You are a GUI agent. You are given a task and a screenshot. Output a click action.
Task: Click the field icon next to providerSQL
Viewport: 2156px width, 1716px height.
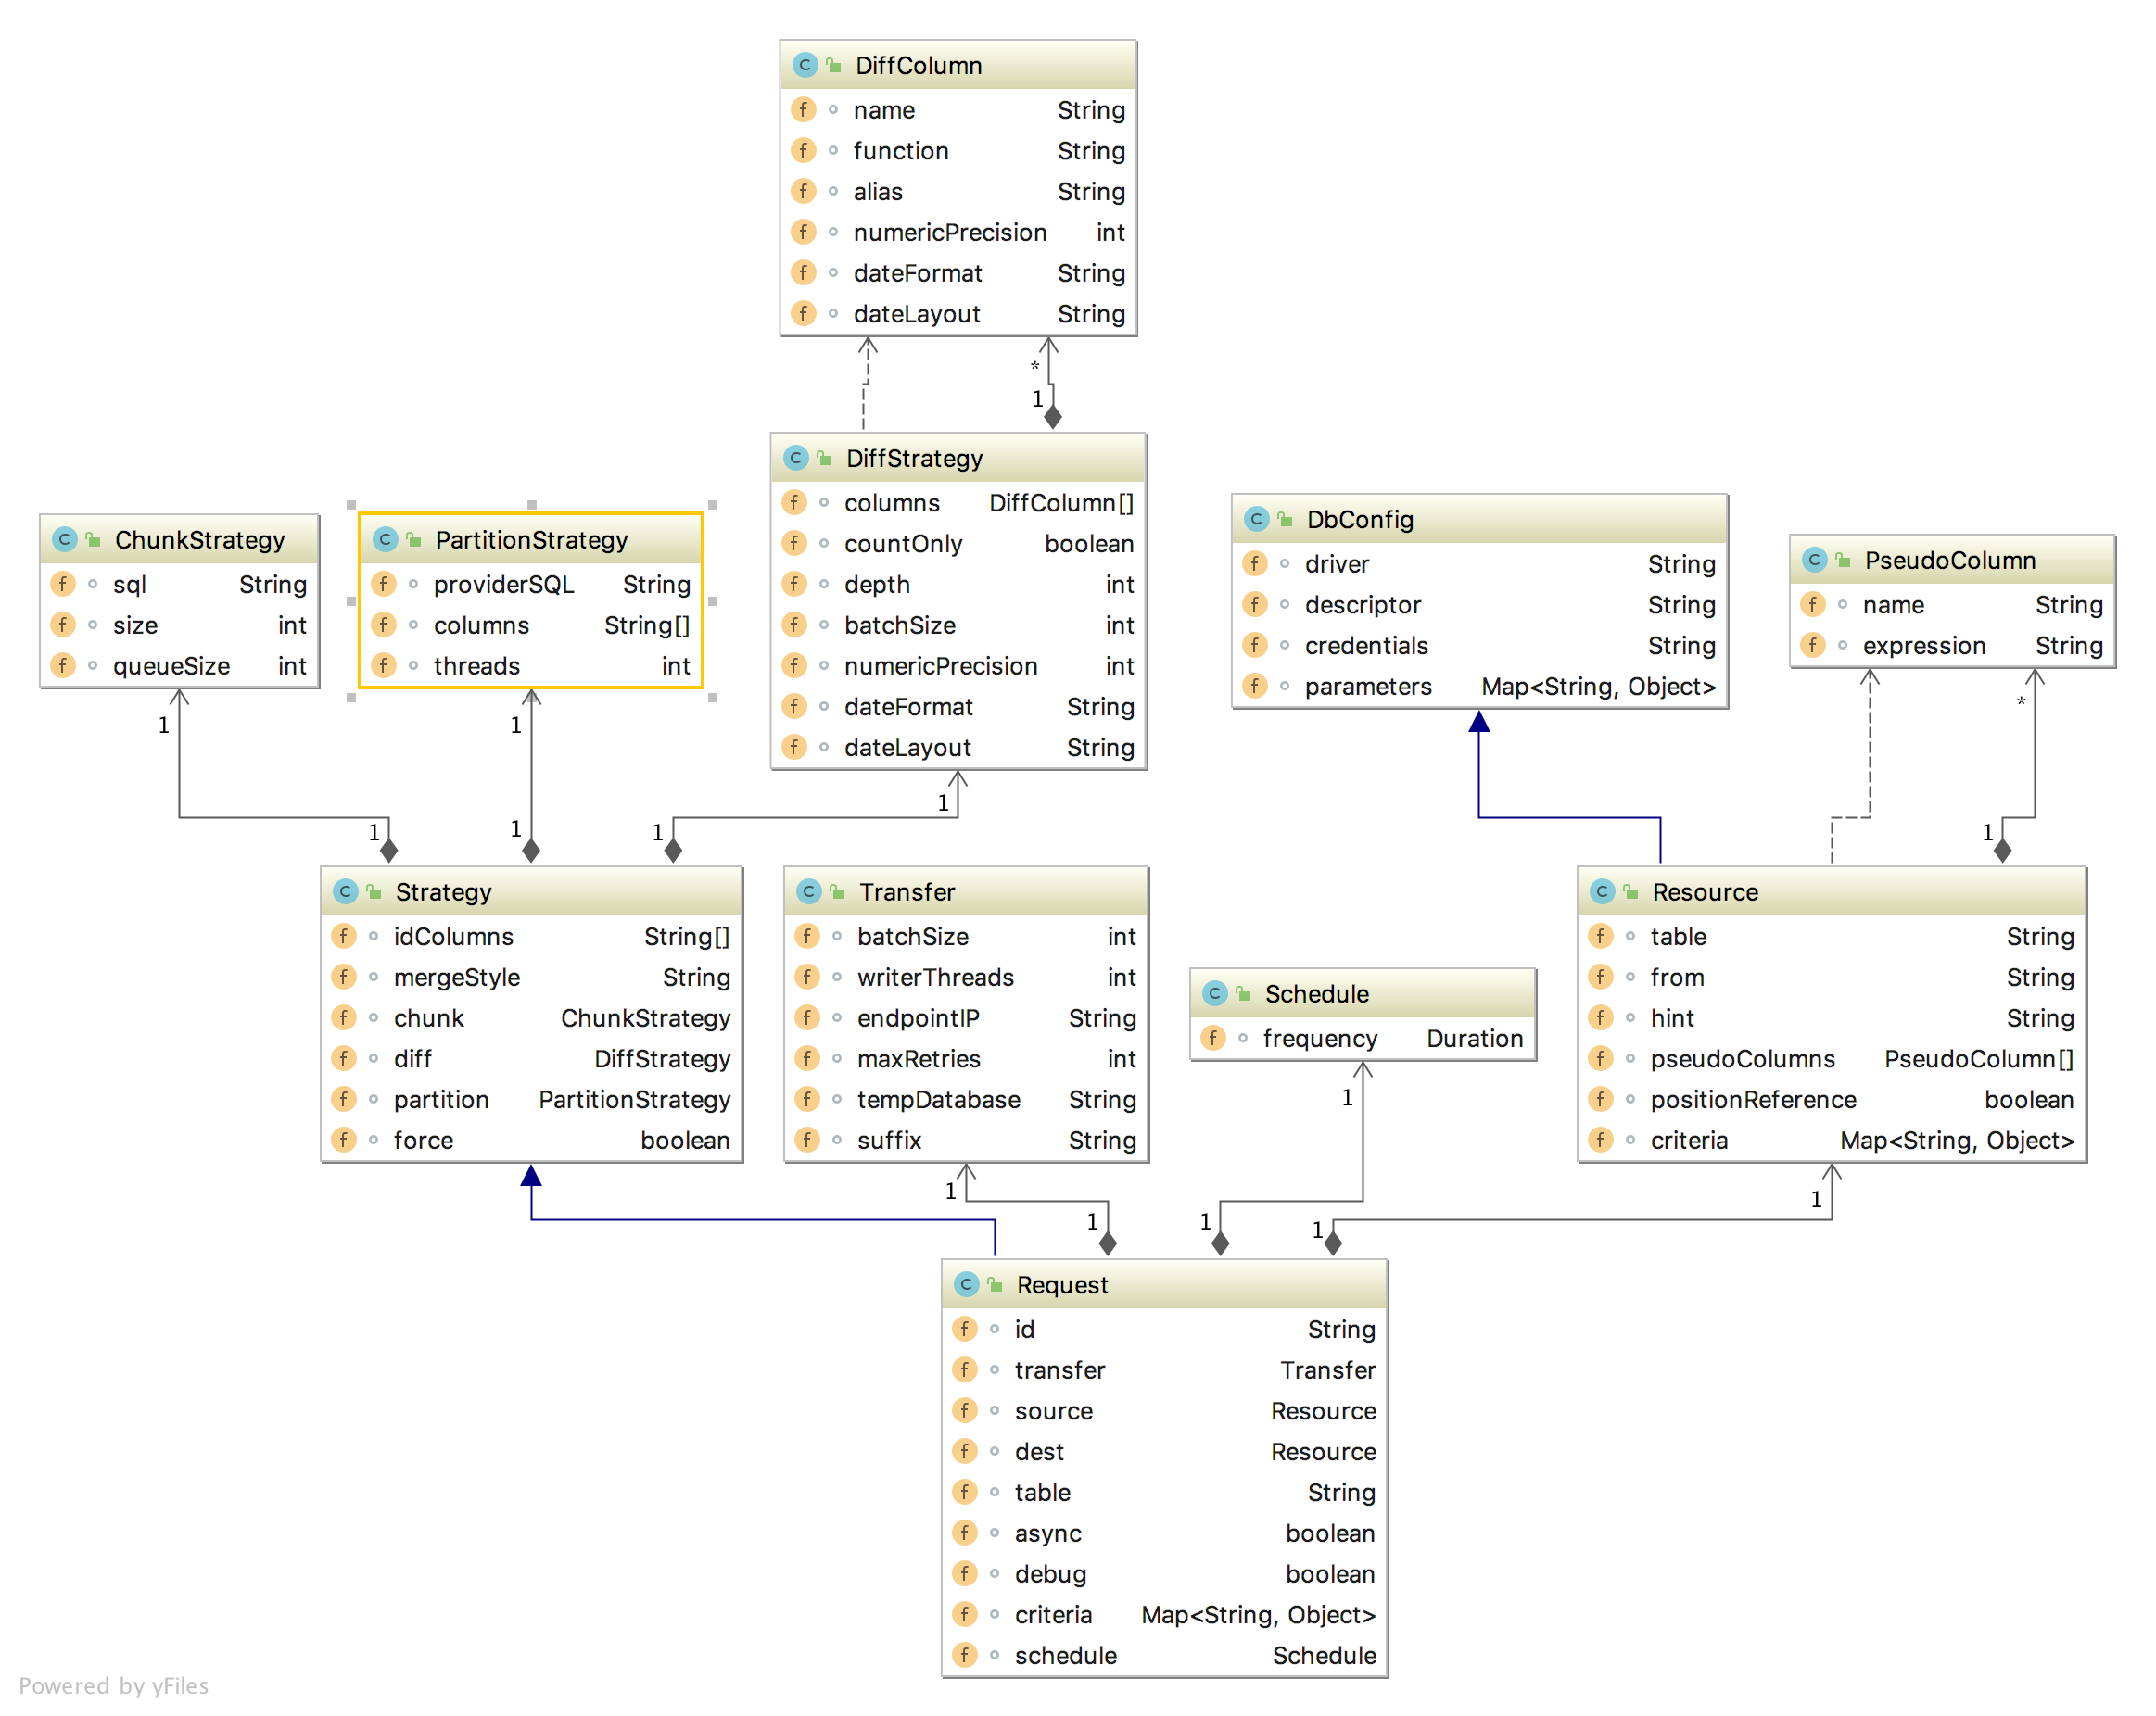pos(384,584)
